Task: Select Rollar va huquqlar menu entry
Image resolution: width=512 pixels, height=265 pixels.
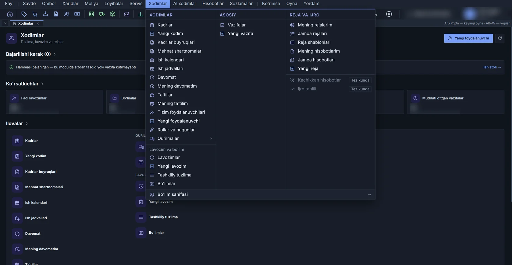Action: tap(181, 130)
